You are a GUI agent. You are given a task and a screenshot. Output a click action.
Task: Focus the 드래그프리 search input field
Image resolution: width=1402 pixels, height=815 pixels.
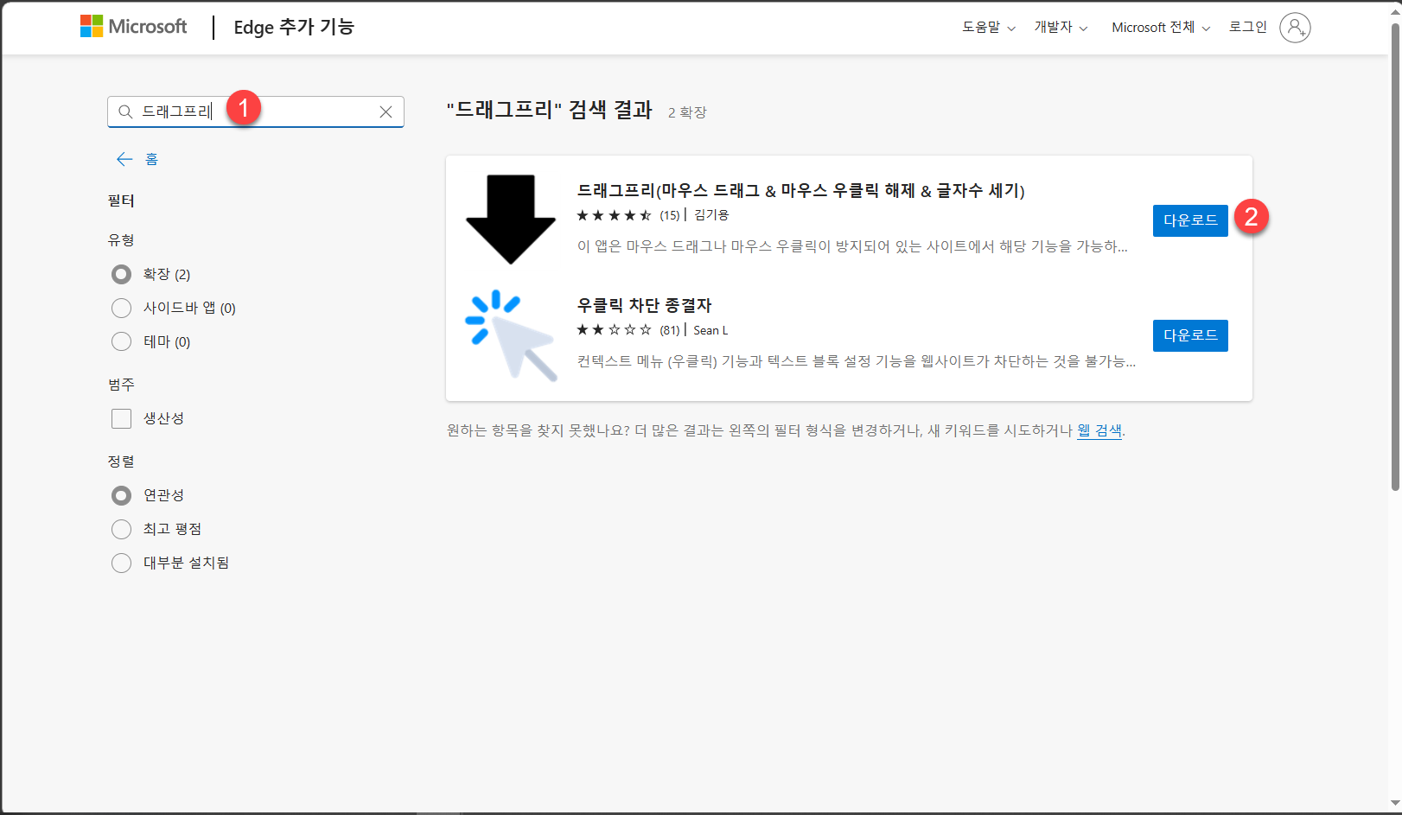[x=256, y=111]
